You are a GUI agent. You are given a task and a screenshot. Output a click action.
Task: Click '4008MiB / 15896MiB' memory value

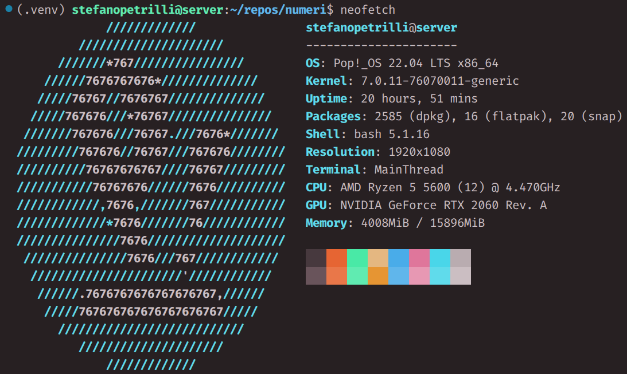coord(423,223)
